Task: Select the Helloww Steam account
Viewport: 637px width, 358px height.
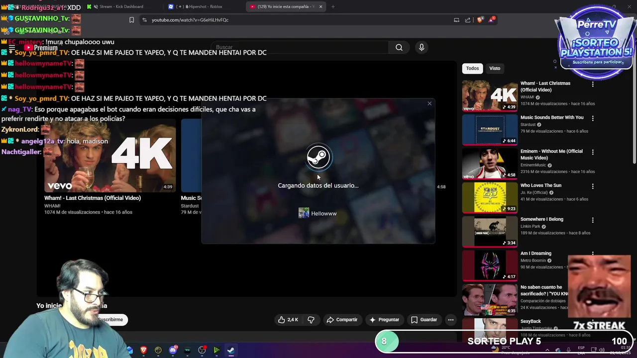Action: (318, 213)
